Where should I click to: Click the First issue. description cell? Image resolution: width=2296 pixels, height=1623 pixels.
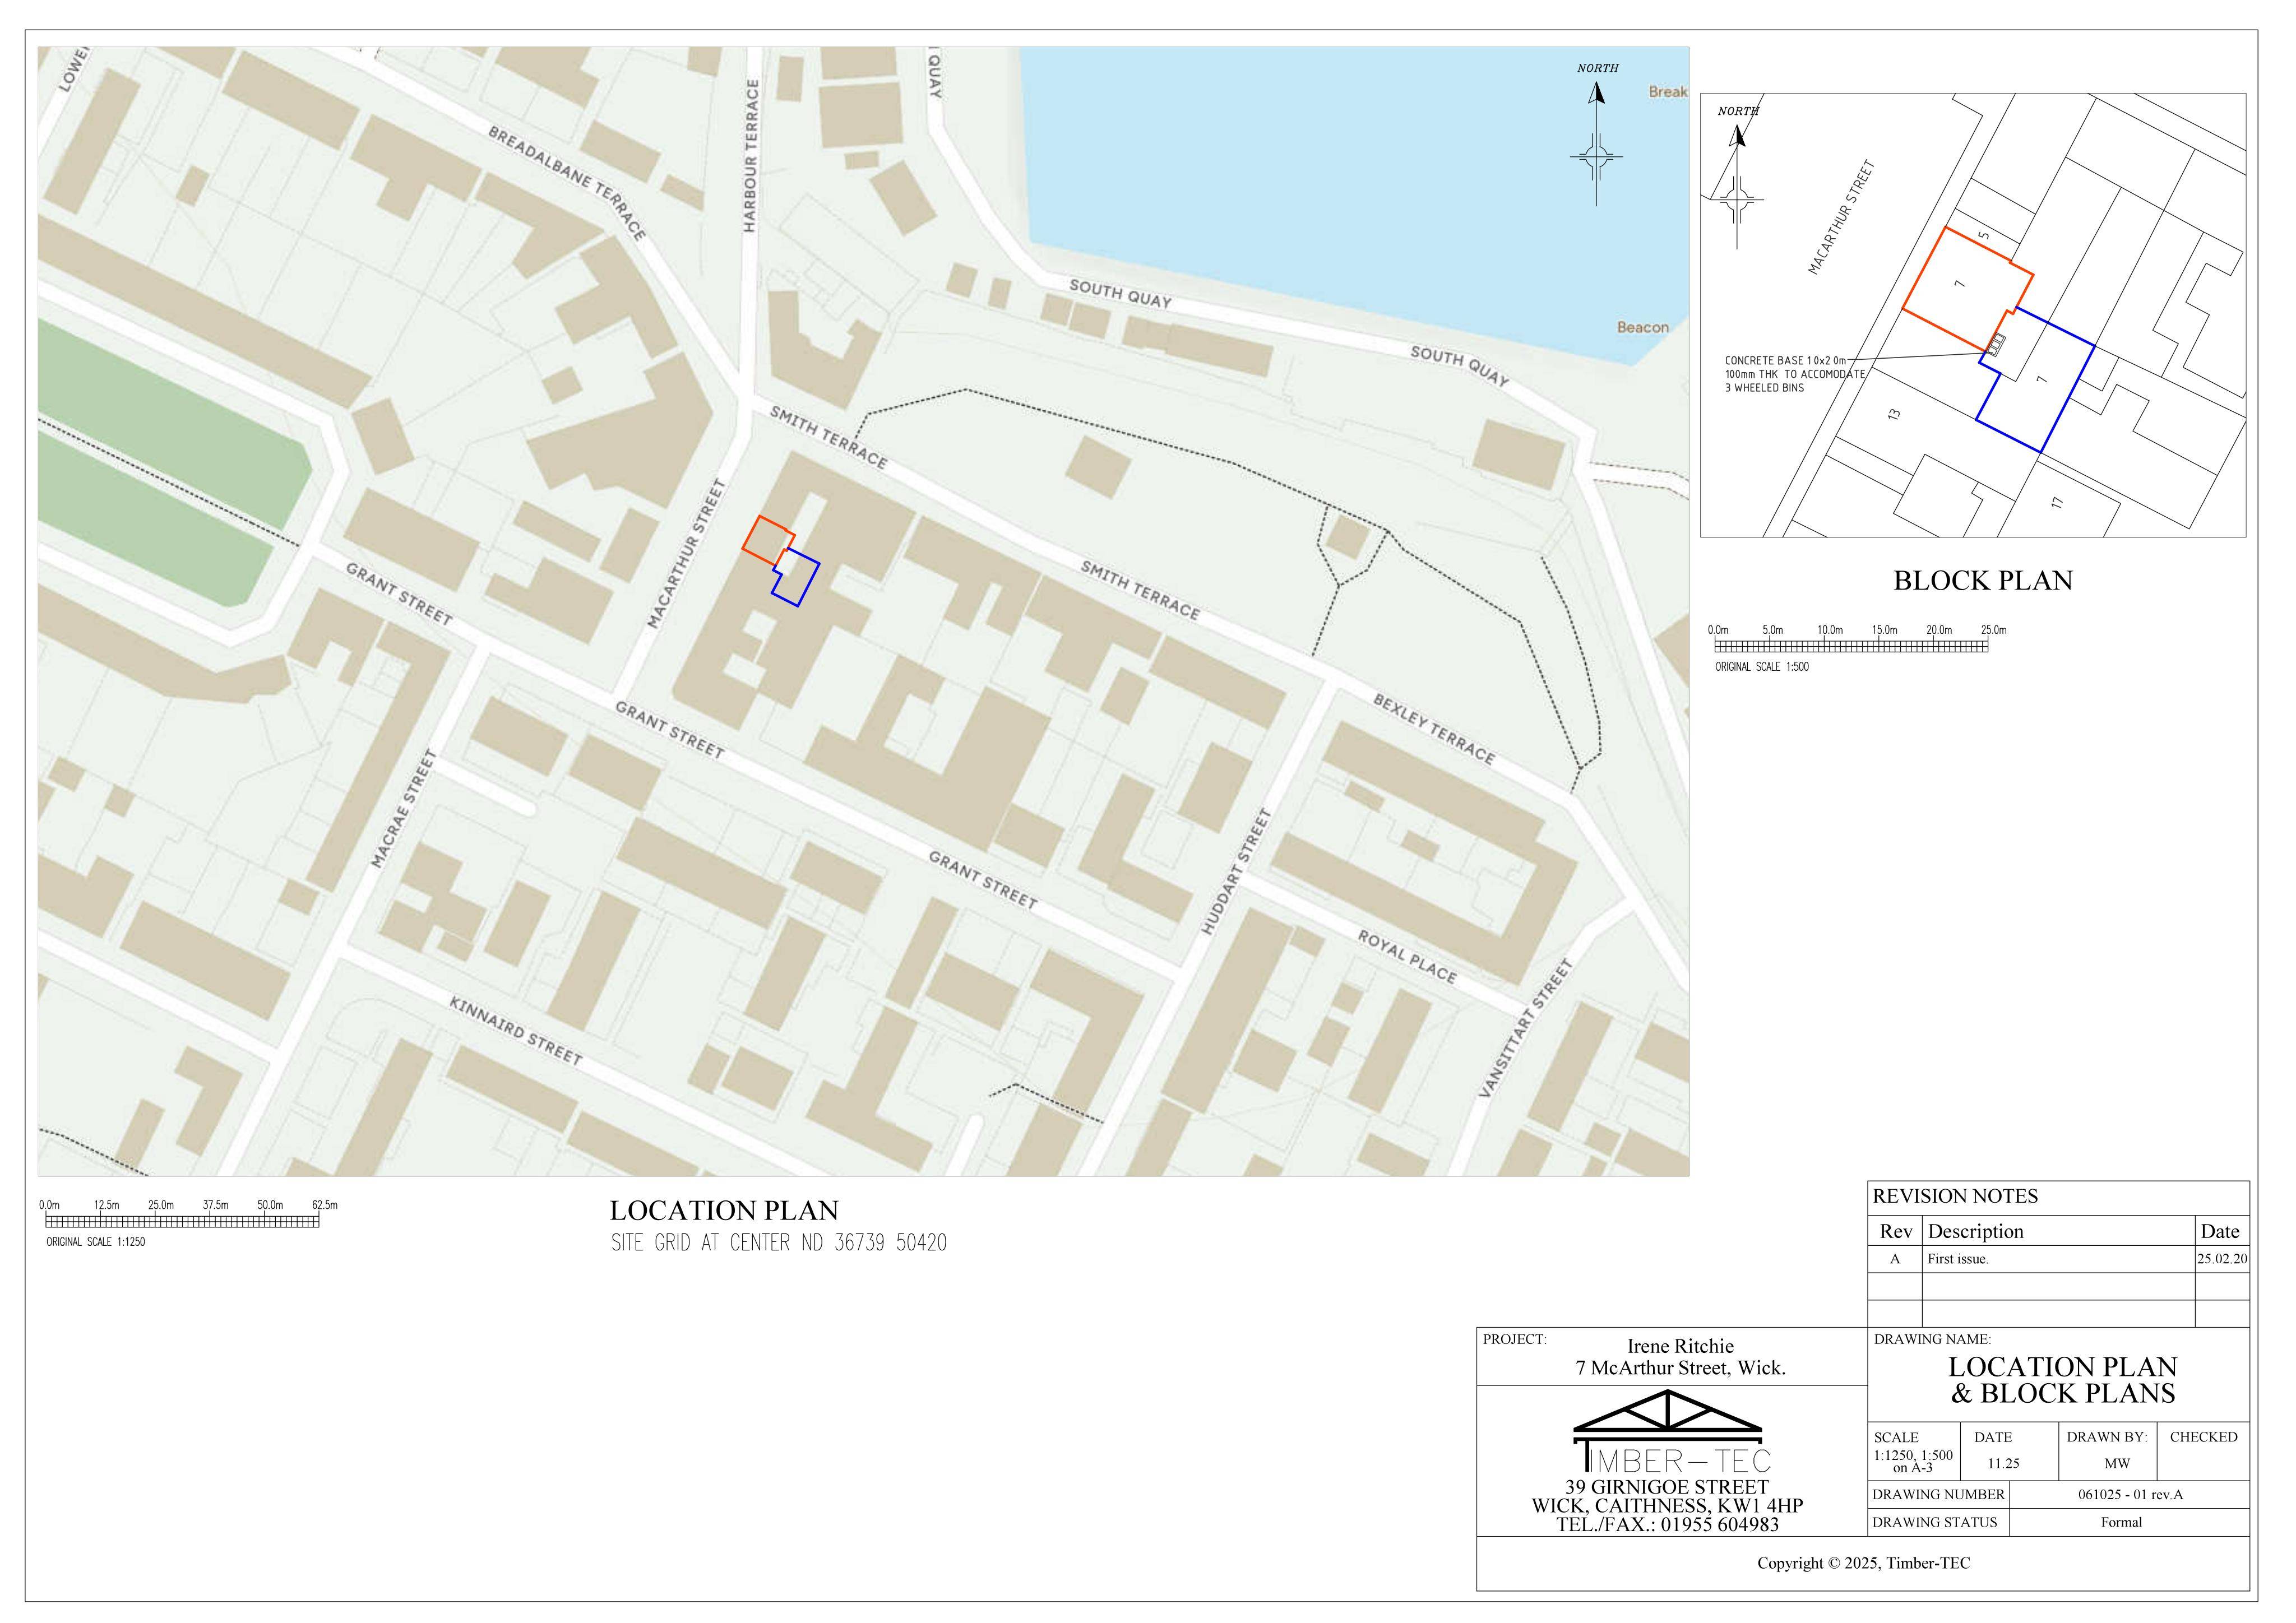coord(2058,1259)
